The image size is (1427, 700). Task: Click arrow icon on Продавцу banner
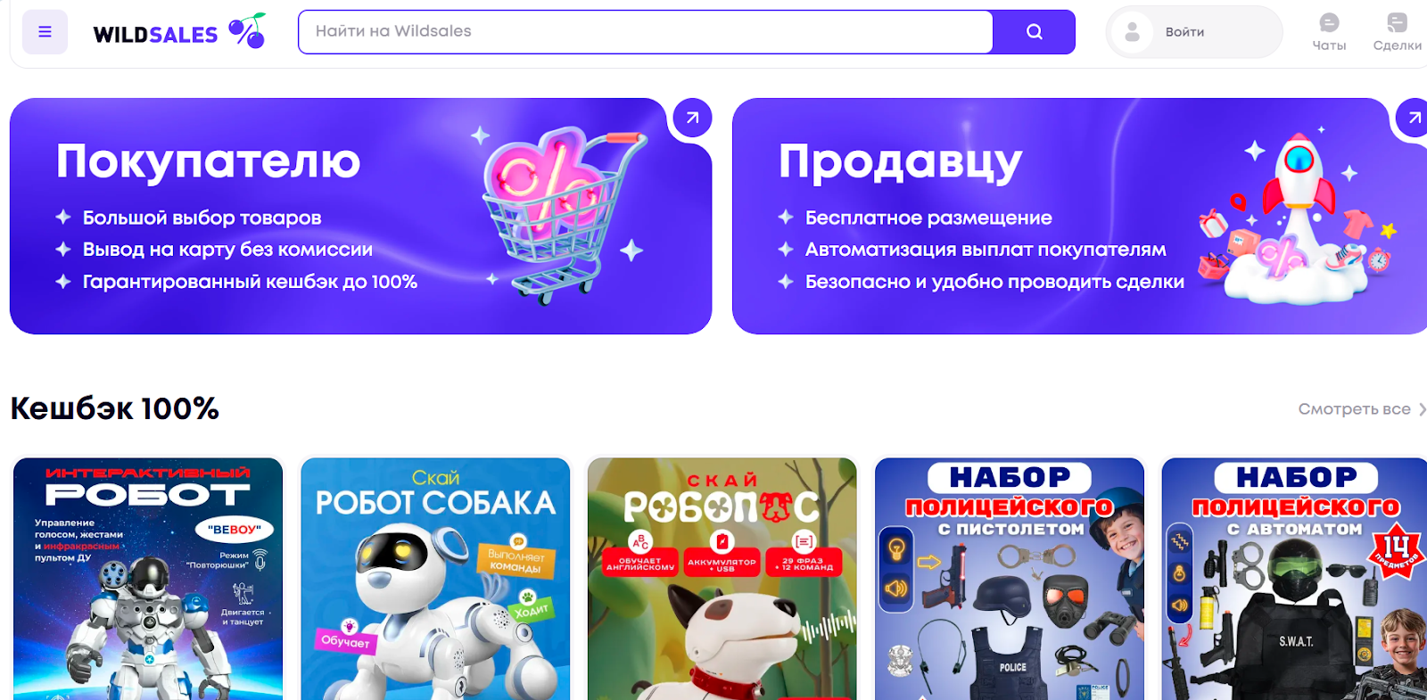pyautogui.click(x=1414, y=118)
